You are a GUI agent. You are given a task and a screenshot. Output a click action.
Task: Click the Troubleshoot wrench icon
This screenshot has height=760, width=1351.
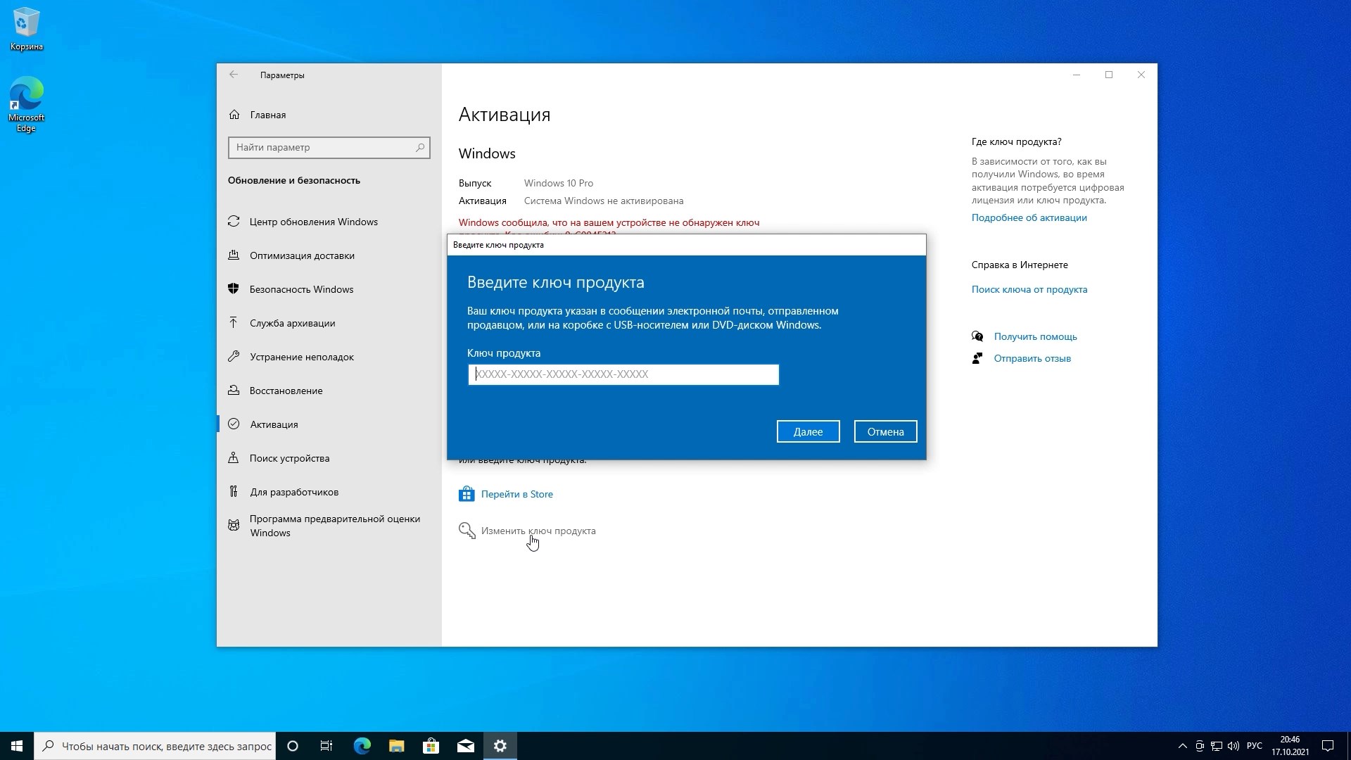[234, 357]
